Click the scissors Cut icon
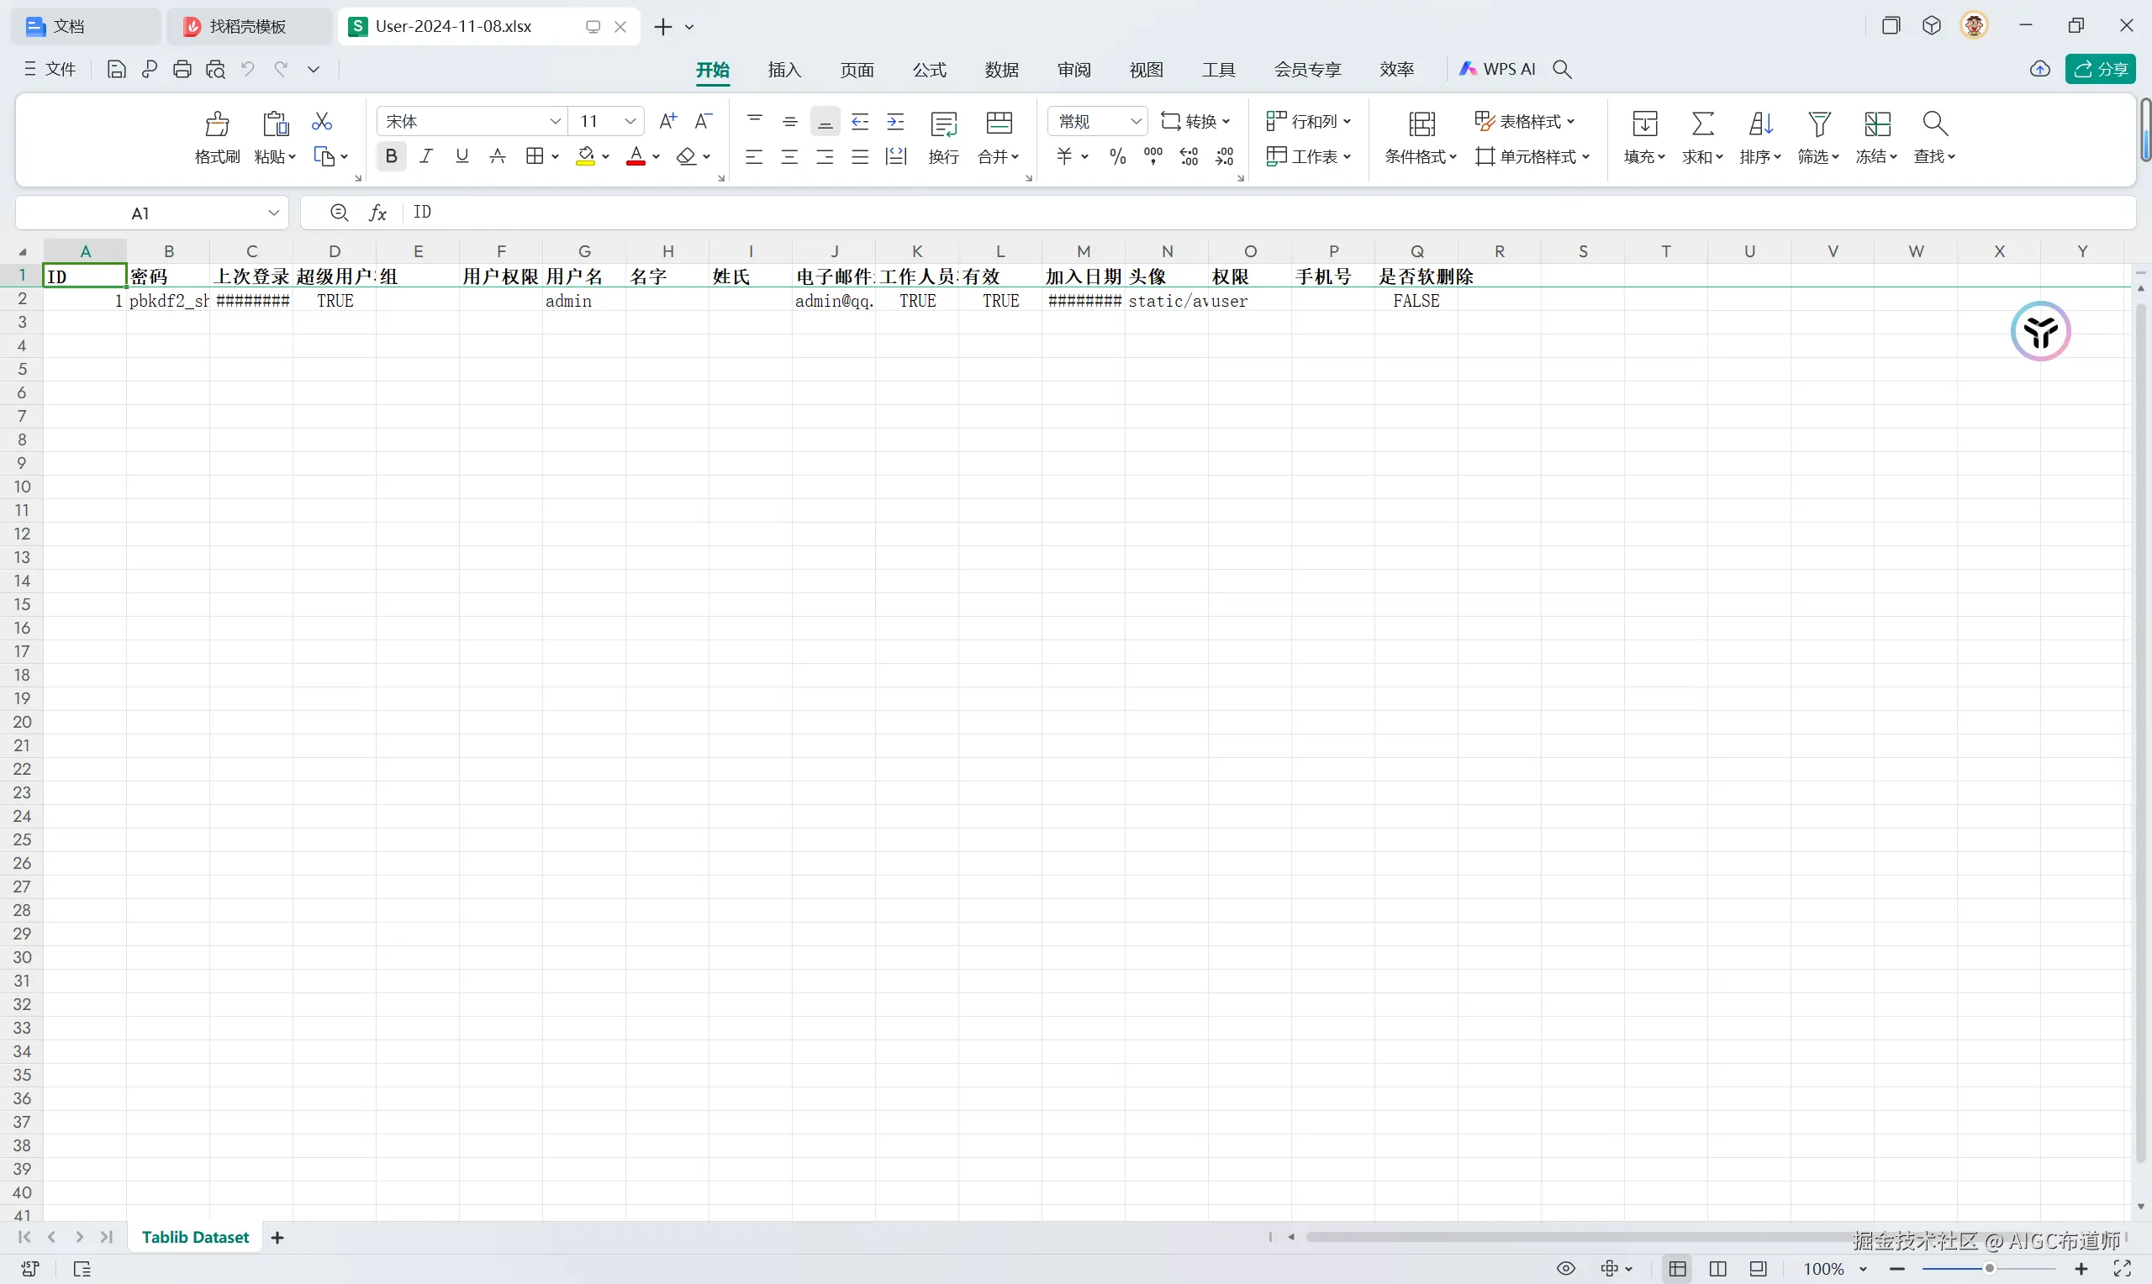This screenshot has width=2152, height=1284. click(322, 121)
